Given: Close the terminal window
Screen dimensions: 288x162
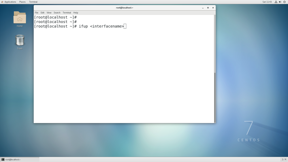Looking at the screenshot, I should pos(213,8).
